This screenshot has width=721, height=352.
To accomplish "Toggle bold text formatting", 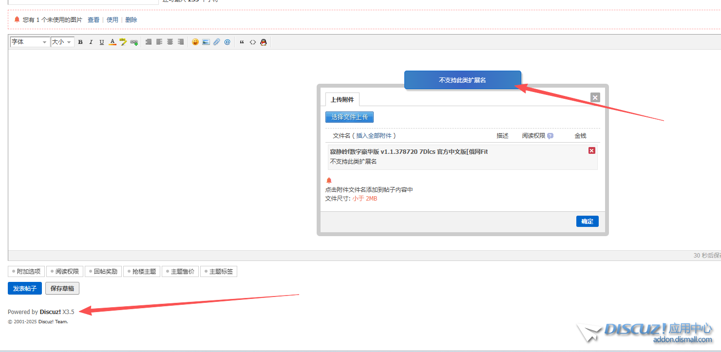I will 80,42.
